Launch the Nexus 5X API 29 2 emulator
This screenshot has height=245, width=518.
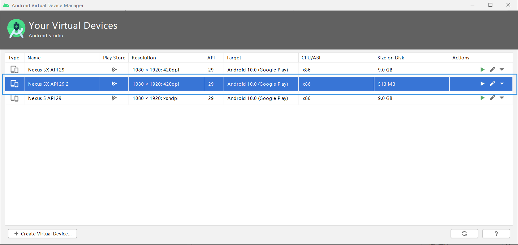(482, 84)
